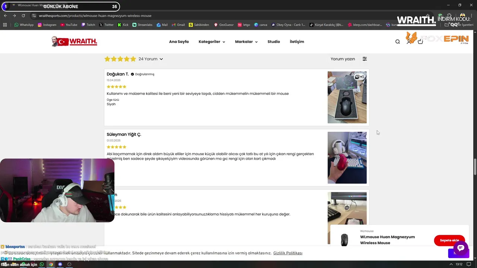The width and height of the screenshot is (477, 268).
Task: Click the Siyah item type text
Action: pos(111,104)
